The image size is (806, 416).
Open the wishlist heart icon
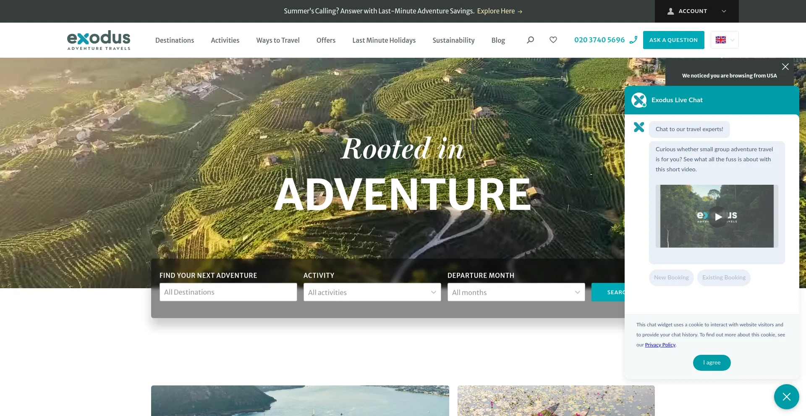point(553,40)
